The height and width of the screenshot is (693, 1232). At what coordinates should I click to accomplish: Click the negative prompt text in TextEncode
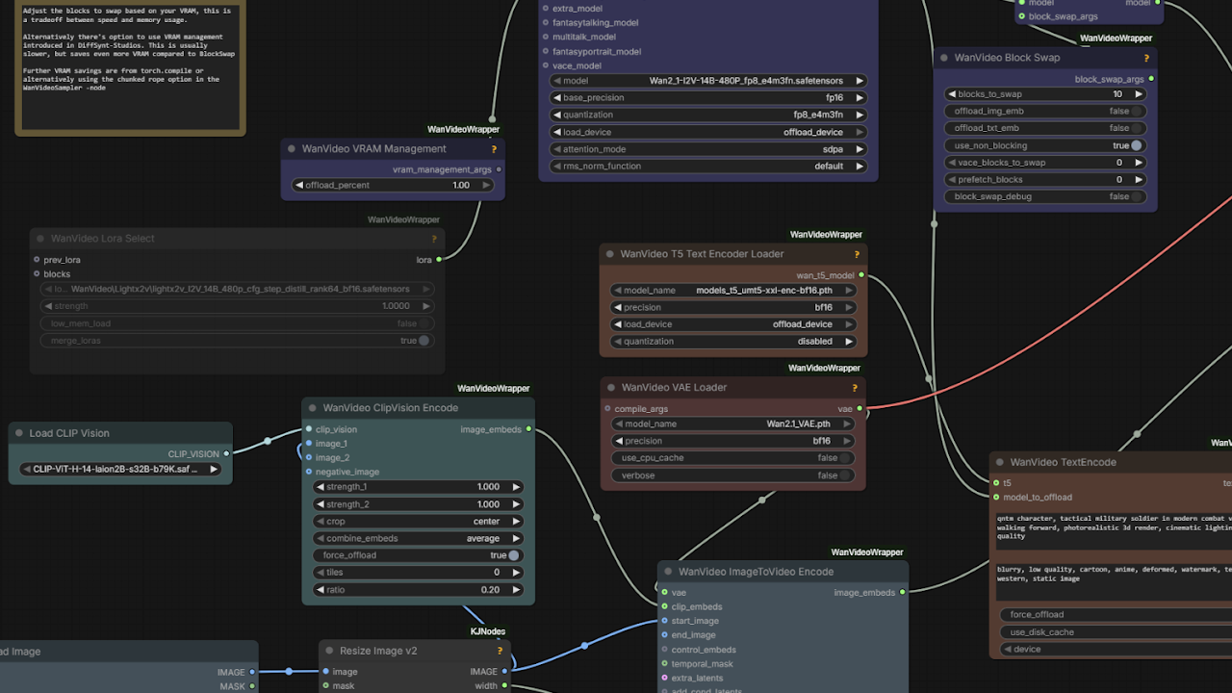pyautogui.click(x=1115, y=582)
